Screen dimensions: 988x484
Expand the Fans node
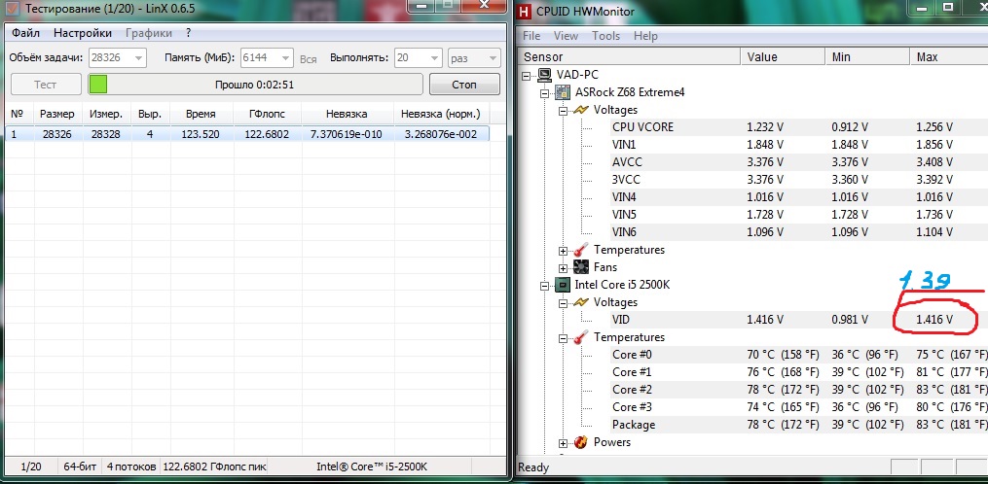(564, 268)
